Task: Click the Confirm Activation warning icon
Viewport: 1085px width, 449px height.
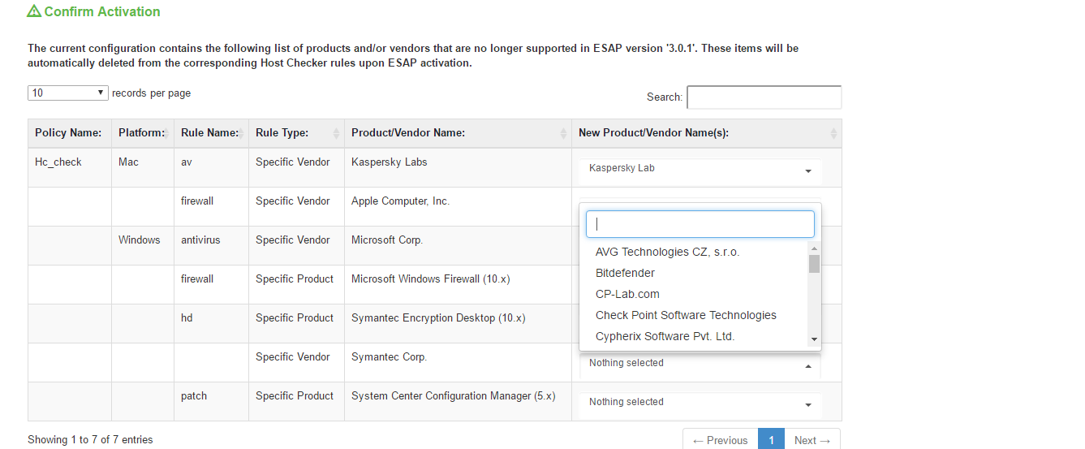Action: pyautogui.click(x=34, y=11)
